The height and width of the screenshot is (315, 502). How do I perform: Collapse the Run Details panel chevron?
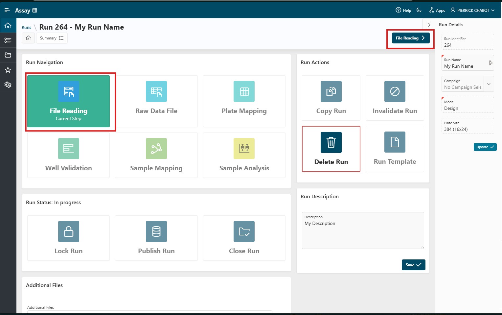pyautogui.click(x=429, y=25)
